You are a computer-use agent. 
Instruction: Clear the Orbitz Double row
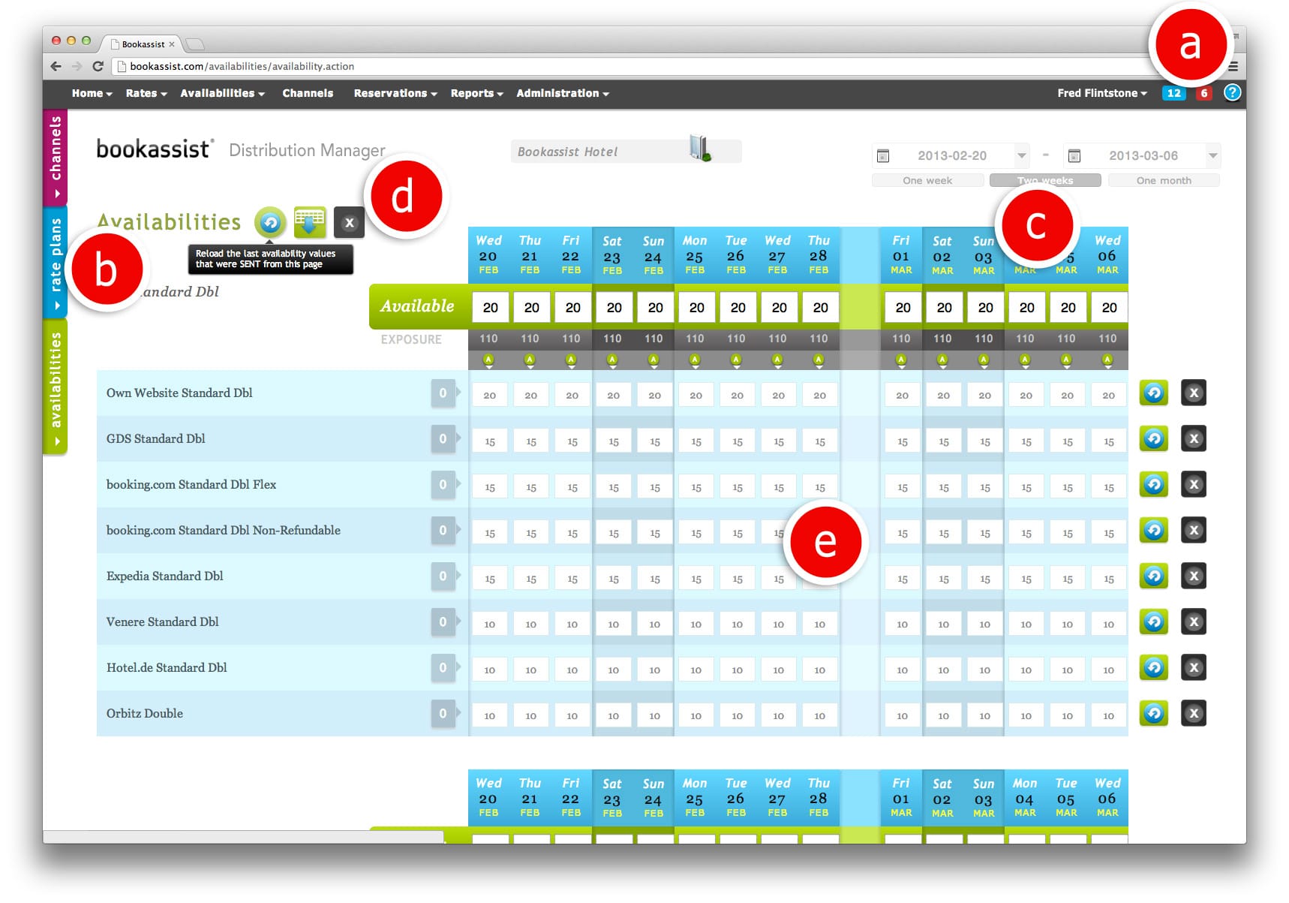pyautogui.click(x=1194, y=713)
